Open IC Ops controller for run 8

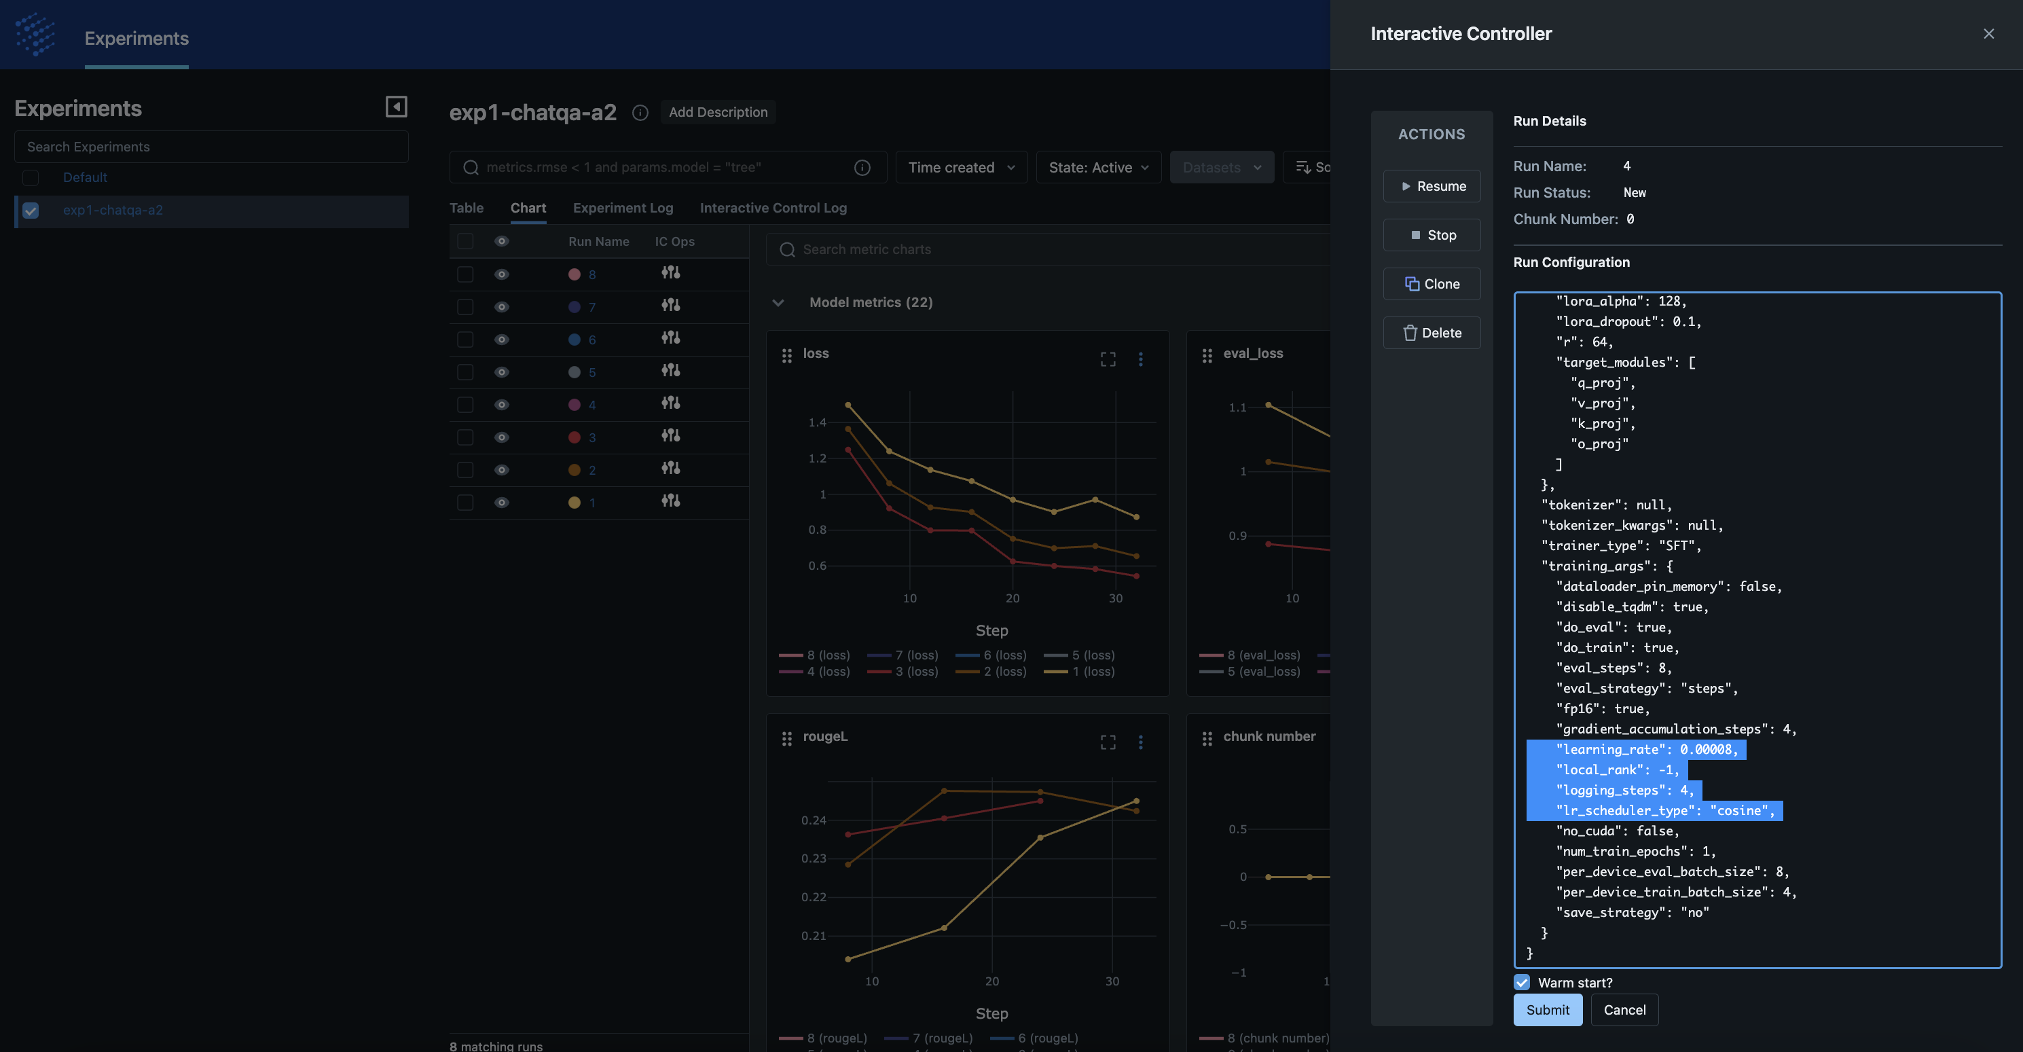[670, 272]
